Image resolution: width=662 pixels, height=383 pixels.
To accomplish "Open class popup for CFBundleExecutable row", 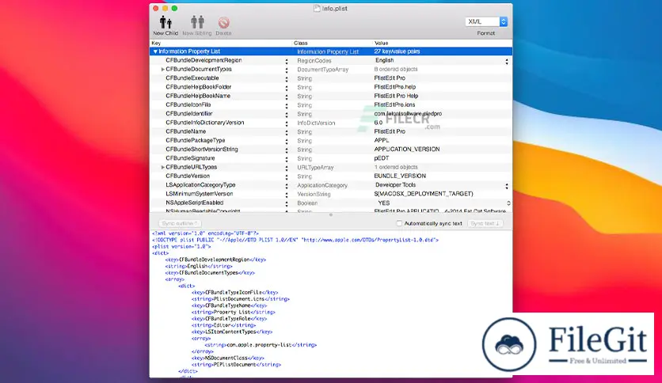I will [287, 79].
